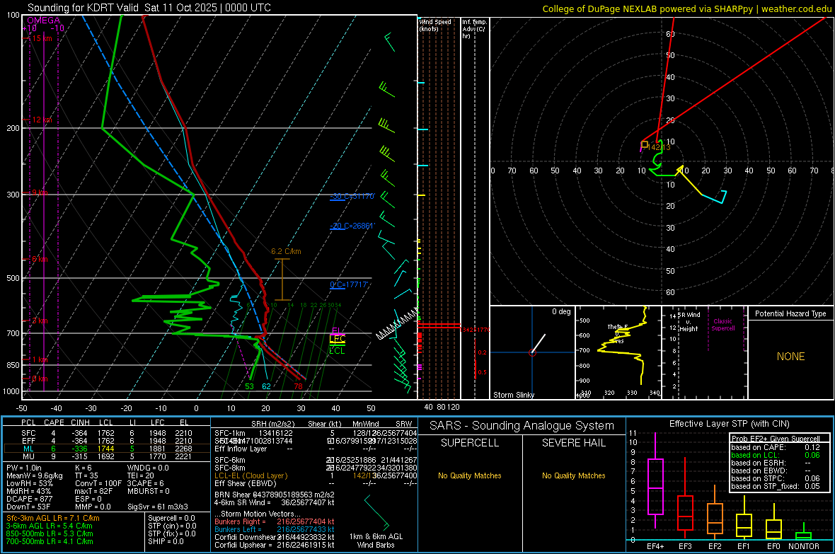This screenshot has width=835, height=554.
Task: Click the 'Wind Speed (knots)' panel header
Action: 435,25
